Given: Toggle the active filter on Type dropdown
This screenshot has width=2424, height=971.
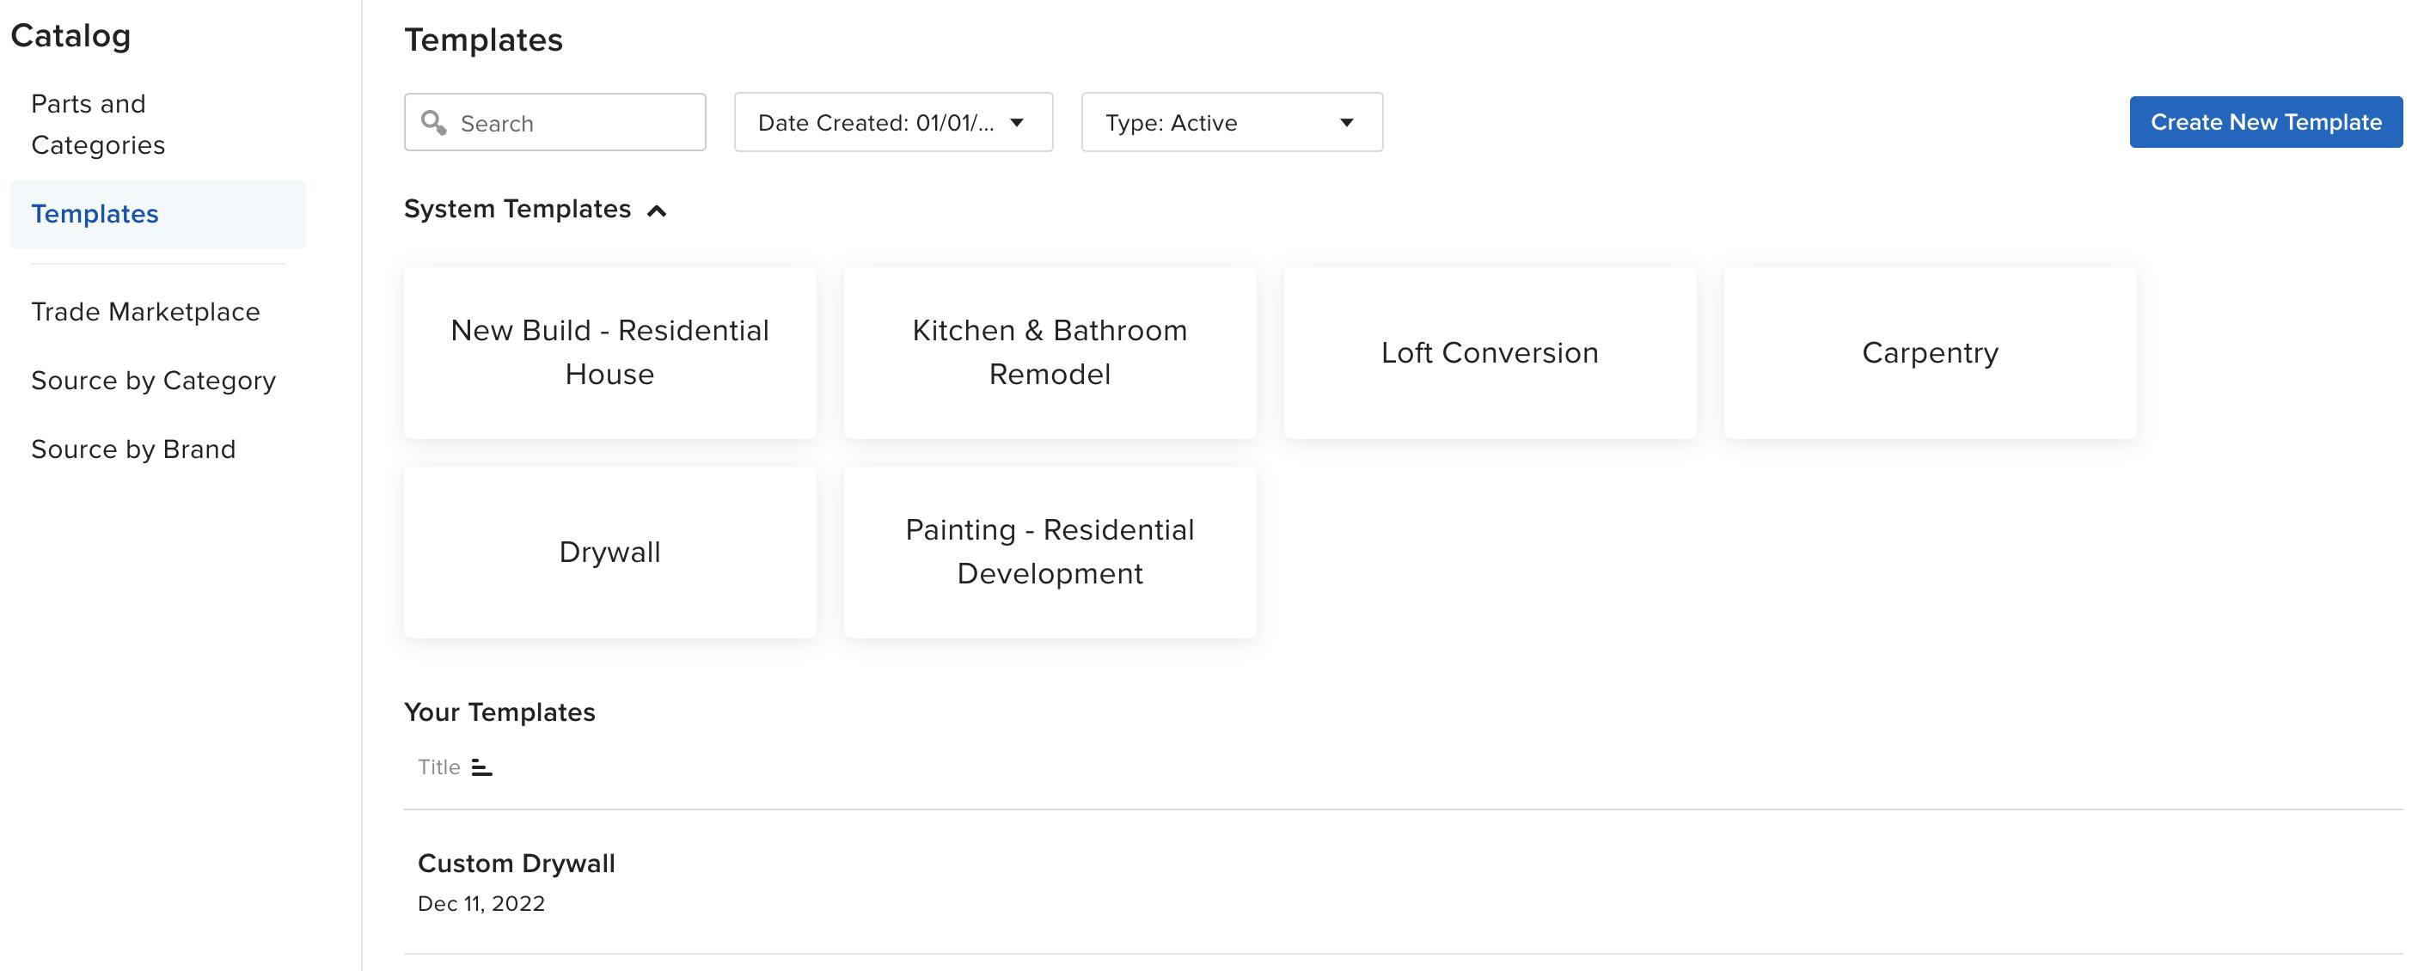Looking at the screenshot, I should point(1231,122).
